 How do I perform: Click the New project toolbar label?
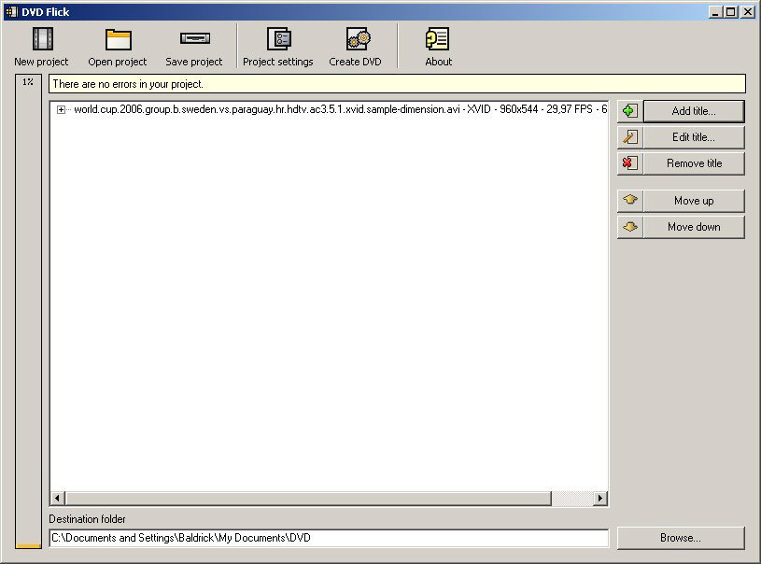(x=41, y=62)
